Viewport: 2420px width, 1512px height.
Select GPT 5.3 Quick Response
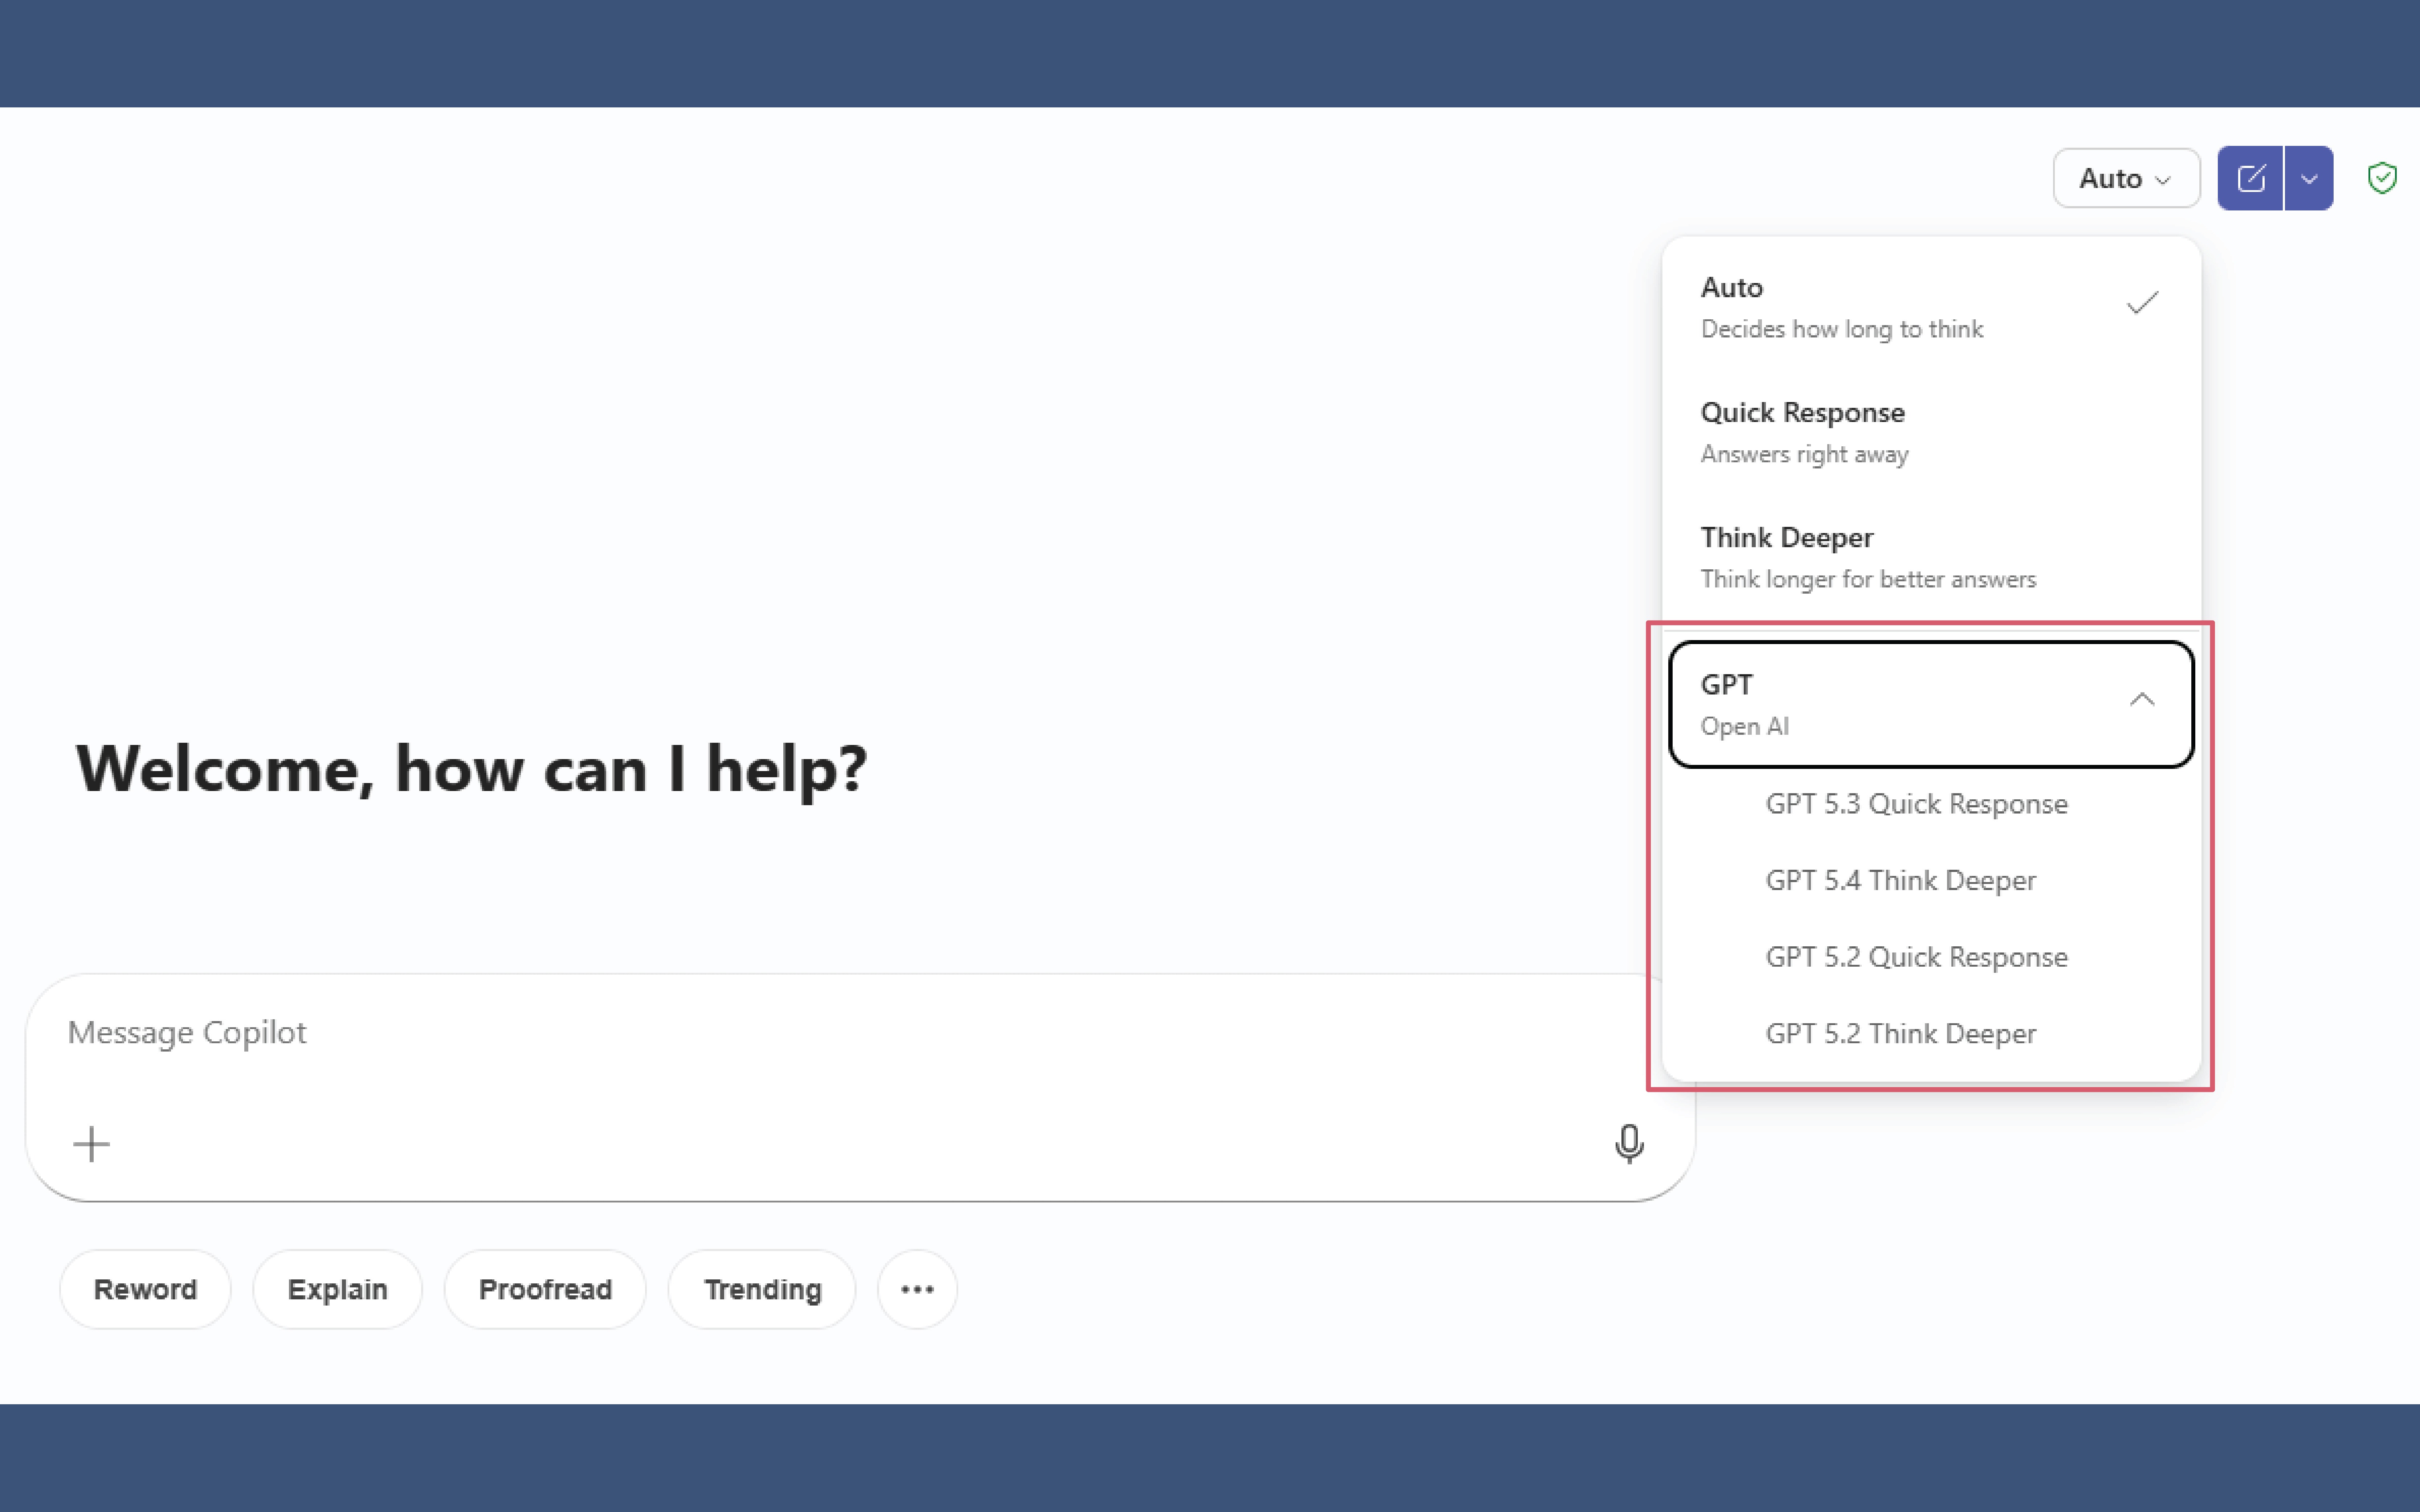pos(1916,804)
